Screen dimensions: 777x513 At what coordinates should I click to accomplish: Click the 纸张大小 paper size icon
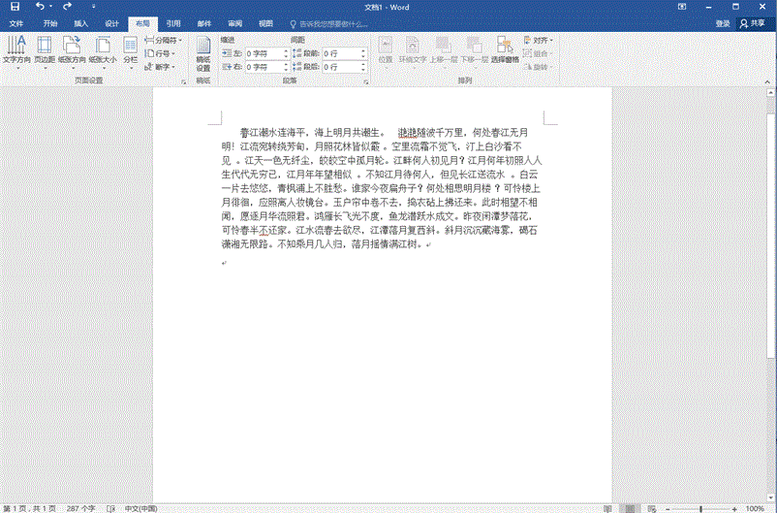pyautogui.click(x=102, y=49)
